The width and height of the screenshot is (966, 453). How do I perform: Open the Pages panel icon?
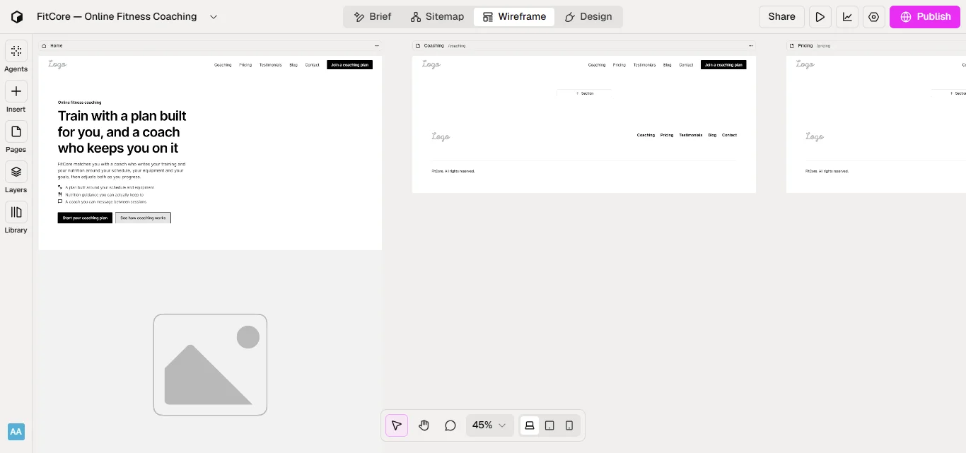tap(16, 131)
